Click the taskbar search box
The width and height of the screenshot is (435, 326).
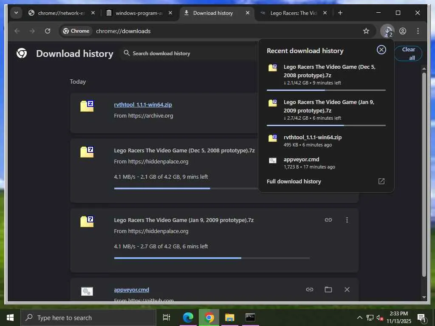point(88,318)
